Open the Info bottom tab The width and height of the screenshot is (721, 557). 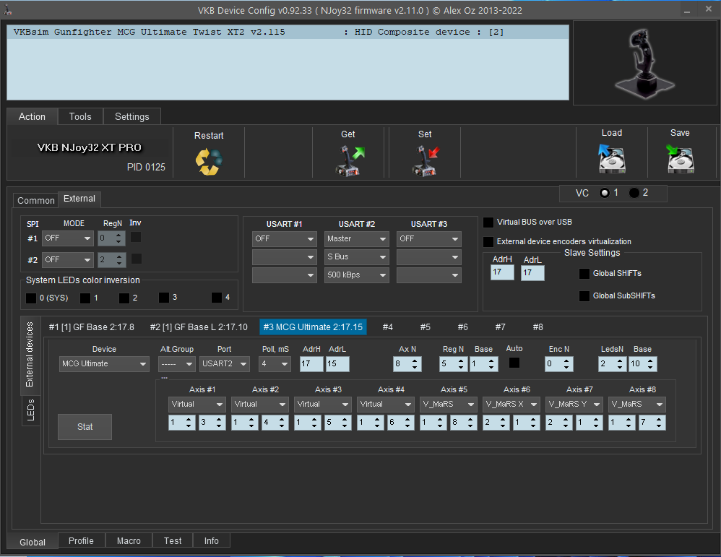coord(212,541)
